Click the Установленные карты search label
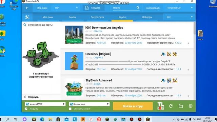This screenshot has height=122, width=217. pyautogui.click(x=40, y=25)
